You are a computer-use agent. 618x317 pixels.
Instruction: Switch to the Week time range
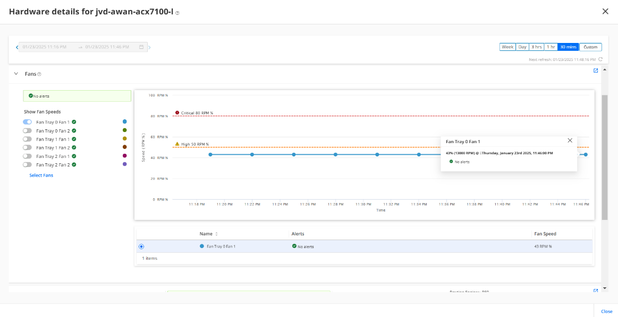coord(507,47)
